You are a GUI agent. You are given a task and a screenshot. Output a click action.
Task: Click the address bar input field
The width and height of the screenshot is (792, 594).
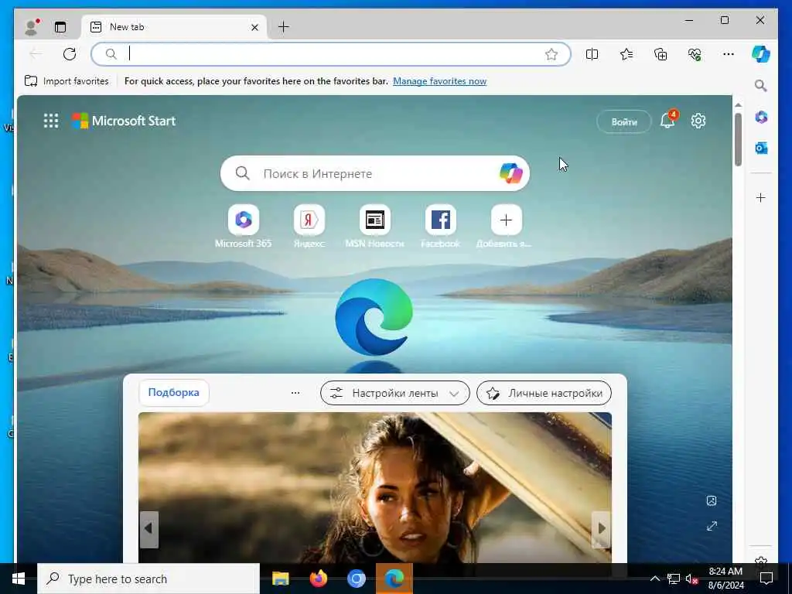point(331,54)
